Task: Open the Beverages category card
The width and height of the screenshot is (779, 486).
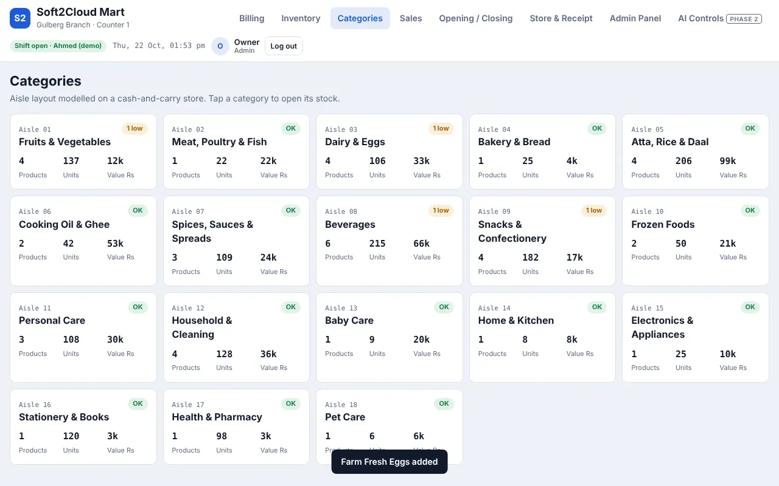Action: pyautogui.click(x=389, y=241)
